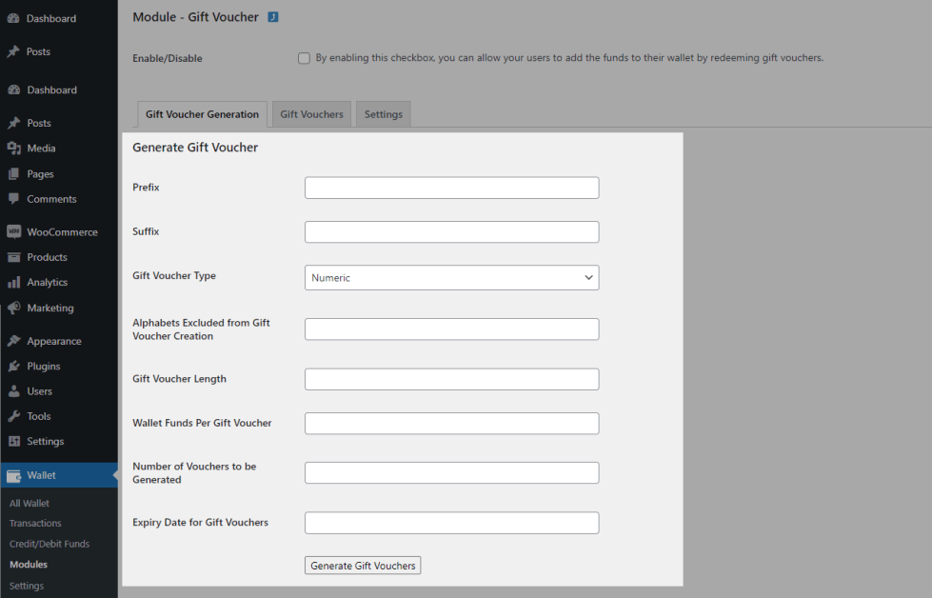Click the WooCommerce icon in sidebar
932x598 pixels.
(13, 232)
